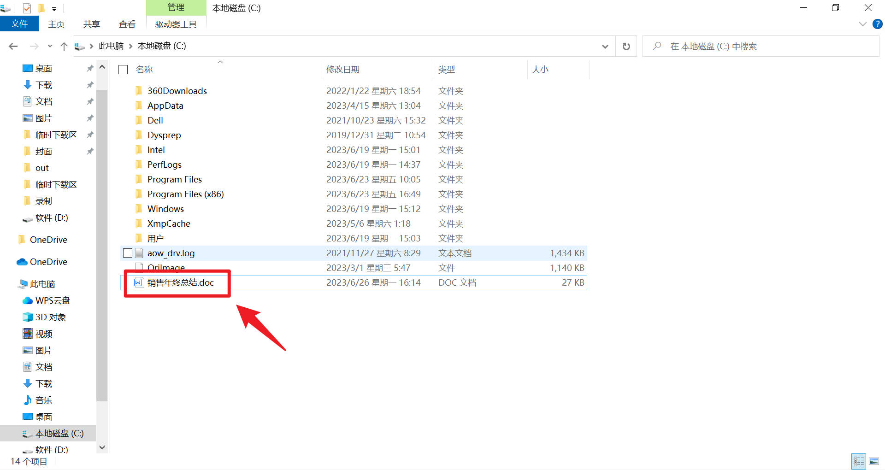885x470 pixels.
Task: Unpin 文档 using its pin icon
Action: (90, 101)
